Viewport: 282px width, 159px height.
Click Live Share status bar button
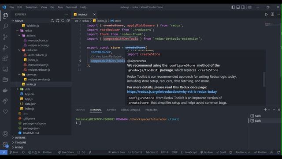coord(66,152)
